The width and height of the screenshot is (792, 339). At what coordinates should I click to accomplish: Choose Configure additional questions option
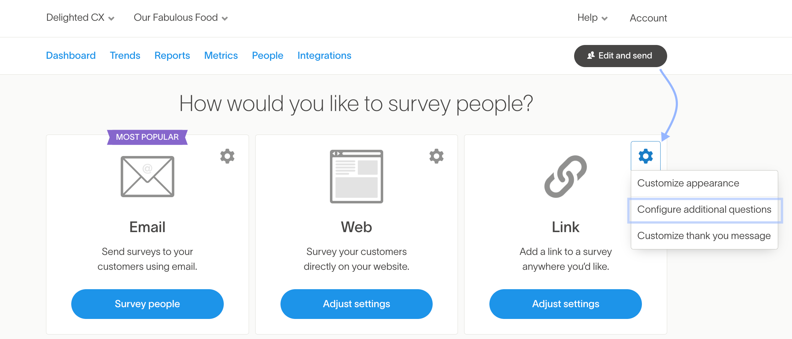(704, 210)
